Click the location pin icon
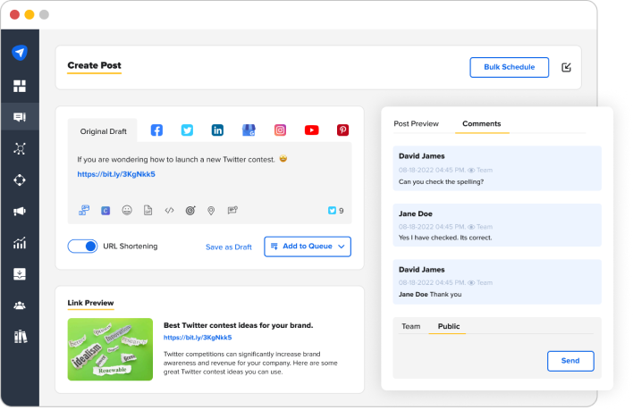 click(211, 211)
